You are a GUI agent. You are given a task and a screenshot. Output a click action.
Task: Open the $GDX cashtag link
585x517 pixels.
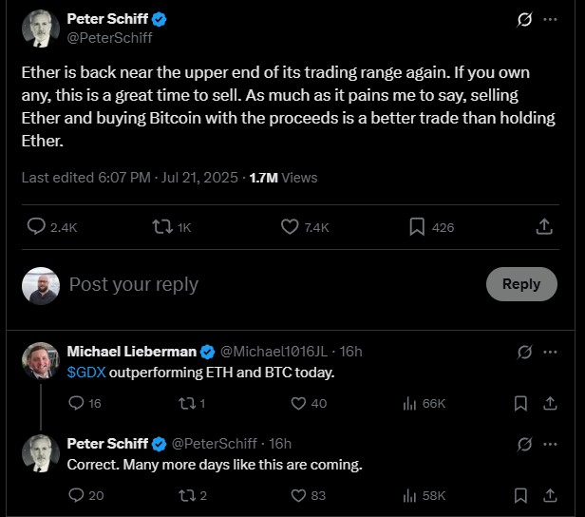pyautogui.click(x=86, y=373)
